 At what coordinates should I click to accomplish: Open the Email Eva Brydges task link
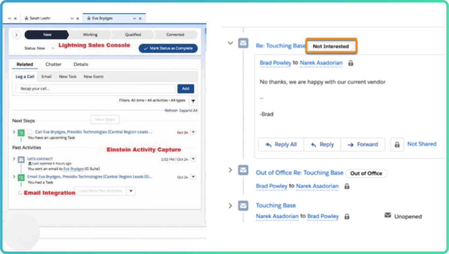pos(89,177)
